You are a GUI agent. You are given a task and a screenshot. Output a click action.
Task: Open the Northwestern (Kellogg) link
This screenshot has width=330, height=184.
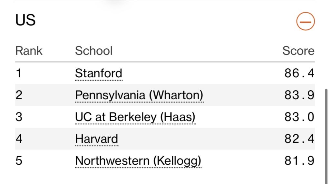coord(138,161)
